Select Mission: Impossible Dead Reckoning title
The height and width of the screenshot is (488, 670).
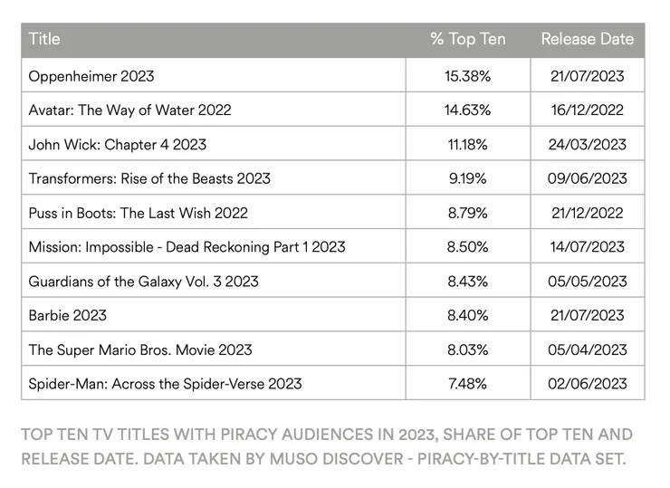click(187, 247)
